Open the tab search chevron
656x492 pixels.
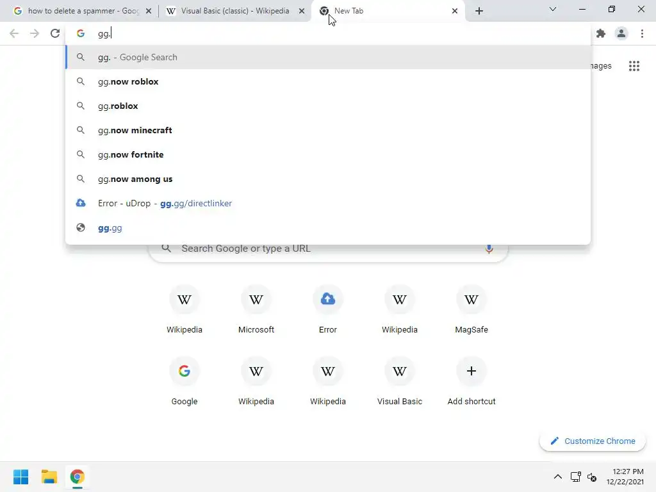tap(553, 9)
